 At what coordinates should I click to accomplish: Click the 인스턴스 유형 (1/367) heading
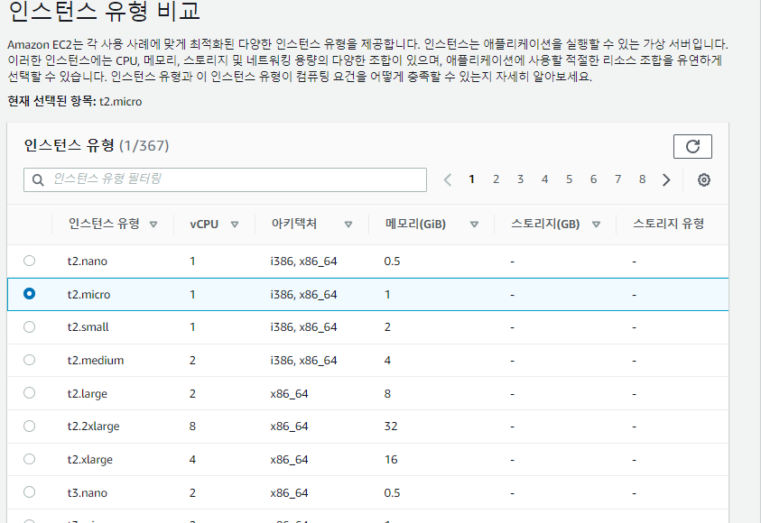coord(97,145)
